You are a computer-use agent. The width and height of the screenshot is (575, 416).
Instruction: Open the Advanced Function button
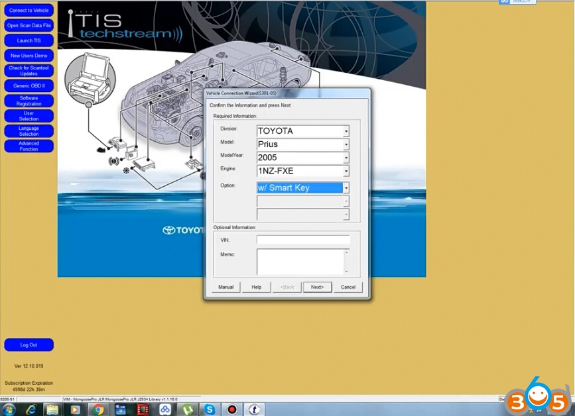pos(29,146)
